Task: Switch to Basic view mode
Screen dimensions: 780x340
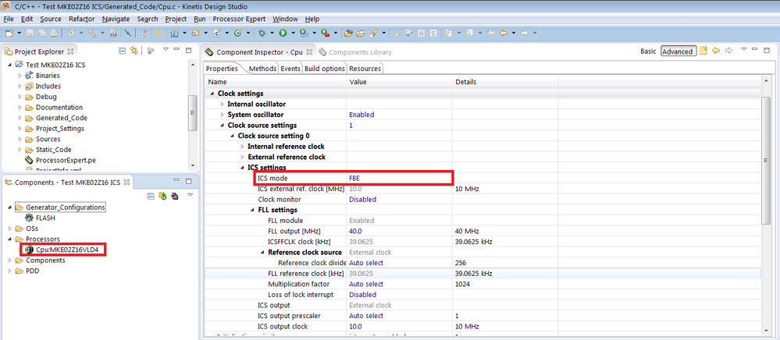Action: click(648, 51)
